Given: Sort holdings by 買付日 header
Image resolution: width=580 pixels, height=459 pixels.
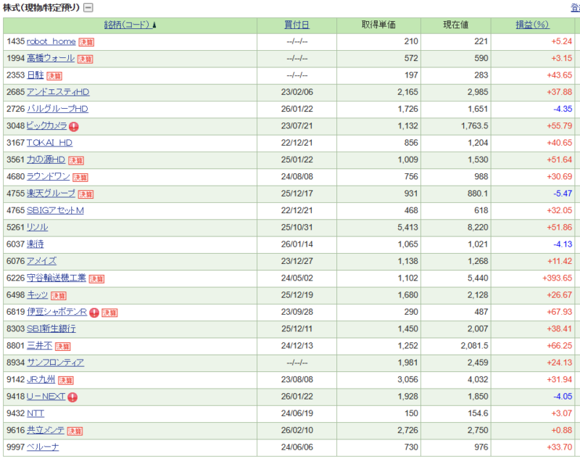Looking at the screenshot, I should pyautogui.click(x=297, y=25).
